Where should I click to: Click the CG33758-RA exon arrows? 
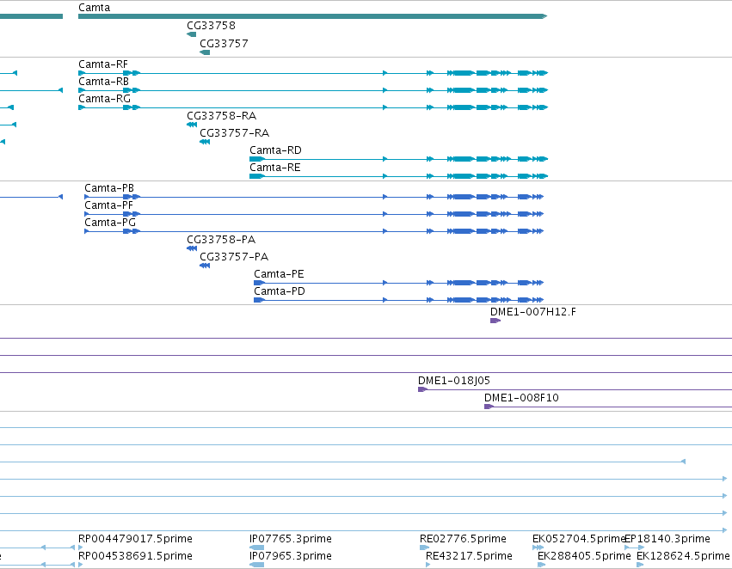(192, 125)
